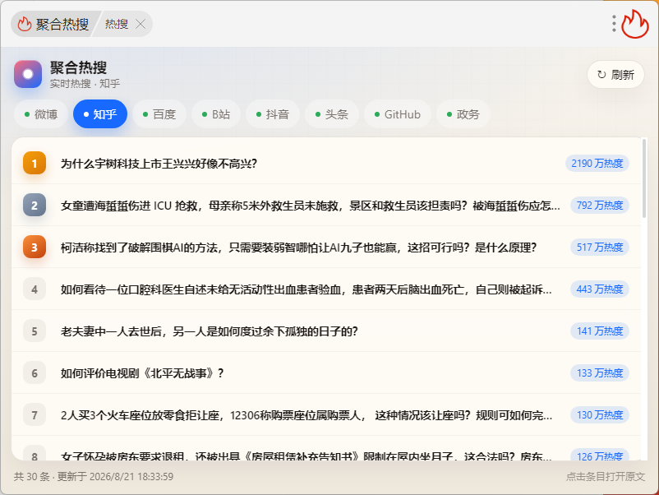Click the 133 万热度 heat tag
The width and height of the screenshot is (659, 495).
599,373
